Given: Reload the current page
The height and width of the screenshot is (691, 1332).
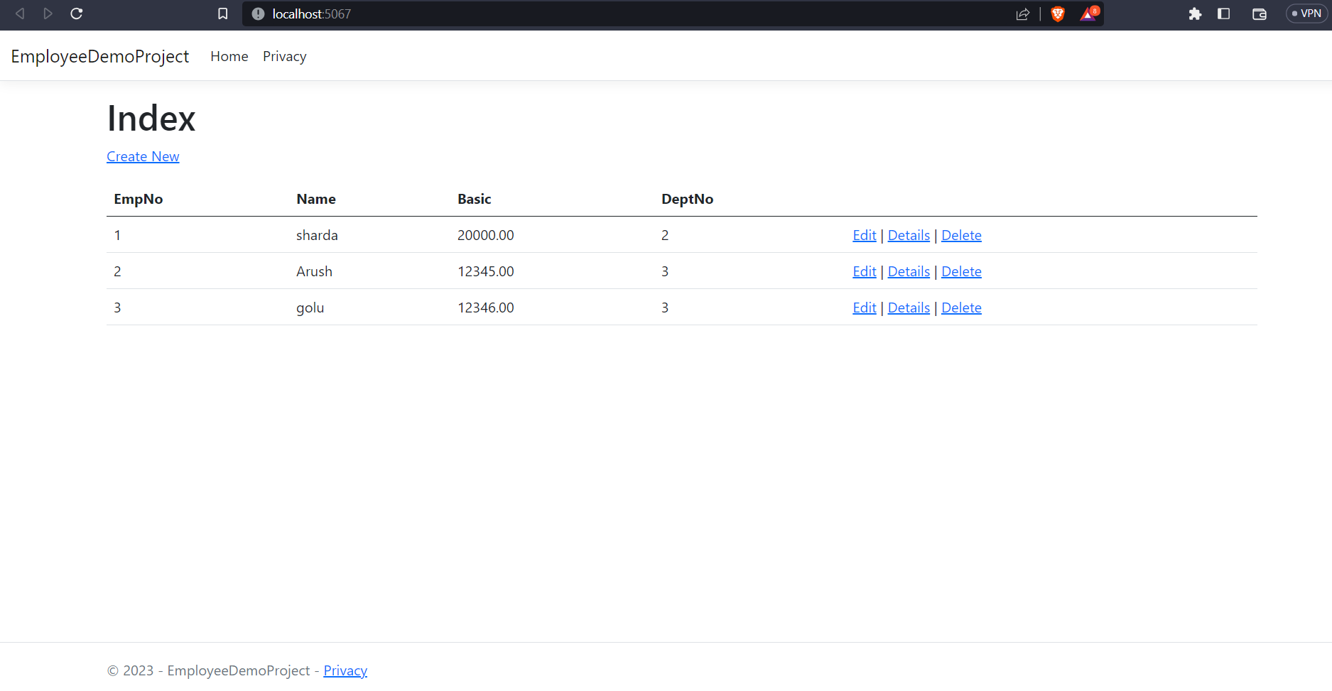Looking at the screenshot, I should 76,13.
